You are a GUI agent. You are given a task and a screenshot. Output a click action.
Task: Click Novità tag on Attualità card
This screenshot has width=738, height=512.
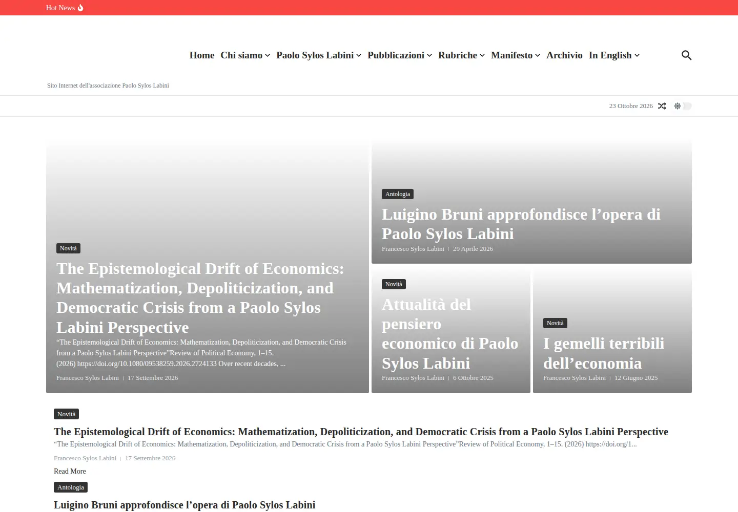(394, 284)
